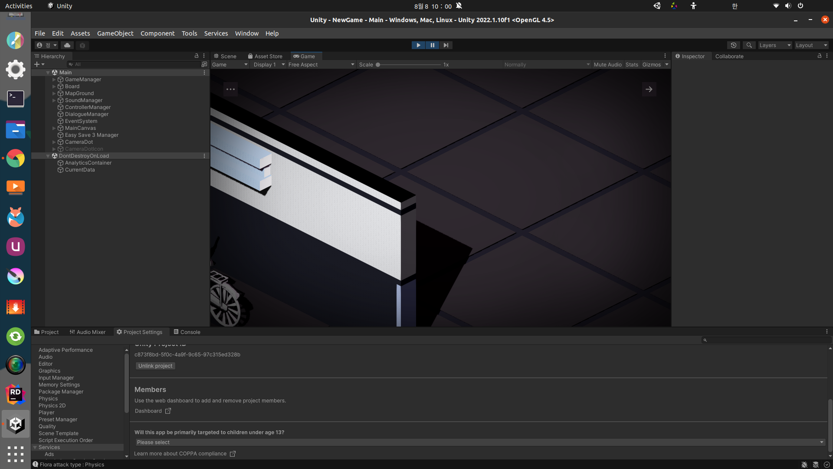Toggle the Inspector panel lock
Image resolution: width=833 pixels, height=469 pixels.
[x=820, y=56]
